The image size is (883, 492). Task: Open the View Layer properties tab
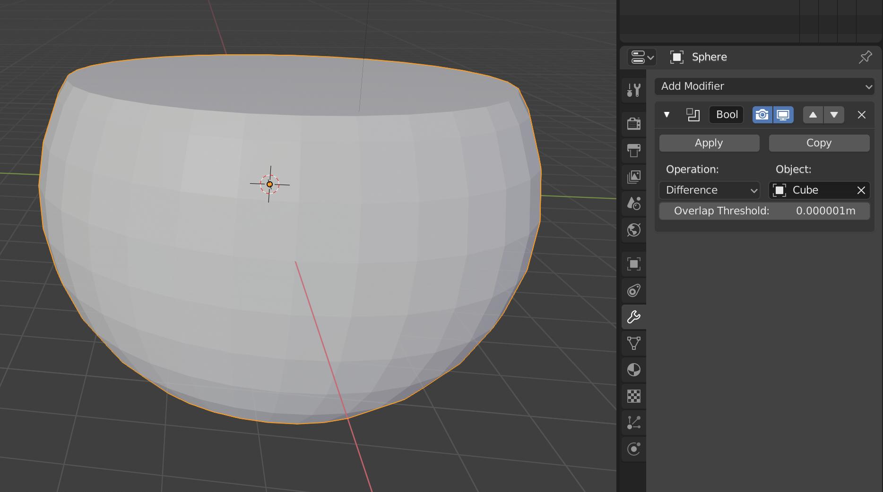pos(634,177)
